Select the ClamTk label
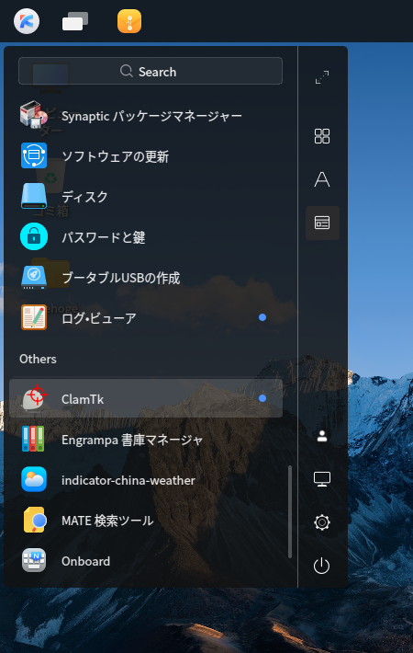Screen dimensions: 413x653 pos(83,399)
